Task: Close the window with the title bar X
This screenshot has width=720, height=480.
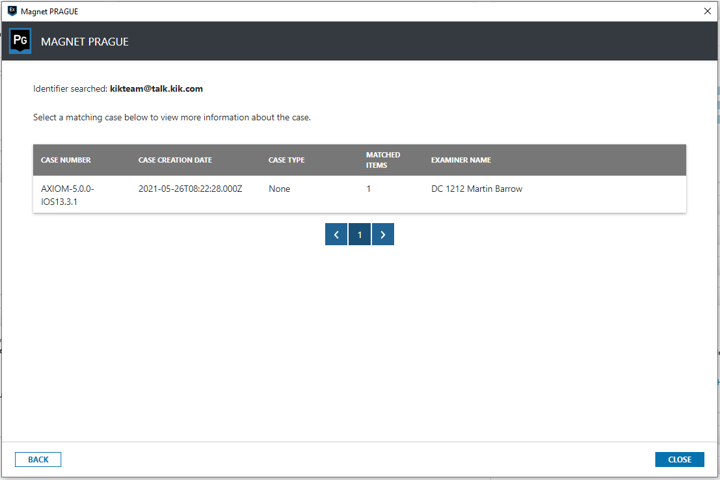Action: [x=708, y=11]
